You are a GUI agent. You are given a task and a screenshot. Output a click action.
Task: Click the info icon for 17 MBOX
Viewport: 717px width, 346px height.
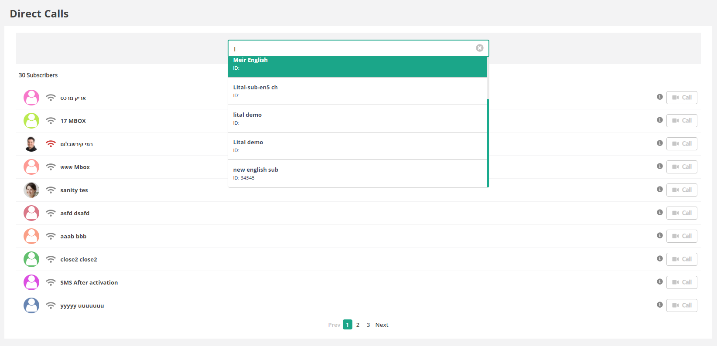[x=659, y=120]
